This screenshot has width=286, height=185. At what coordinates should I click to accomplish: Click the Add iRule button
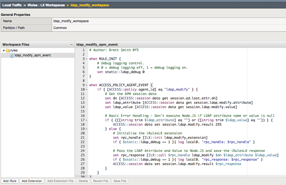pos(9,181)
